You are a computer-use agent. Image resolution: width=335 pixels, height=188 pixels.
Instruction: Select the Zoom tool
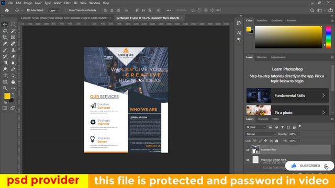point(5,88)
